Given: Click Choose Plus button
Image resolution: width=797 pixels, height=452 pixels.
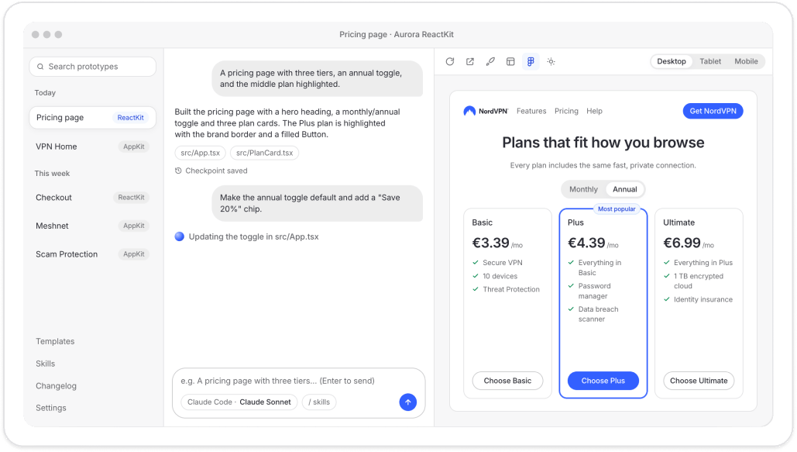Looking at the screenshot, I should (x=603, y=381).
